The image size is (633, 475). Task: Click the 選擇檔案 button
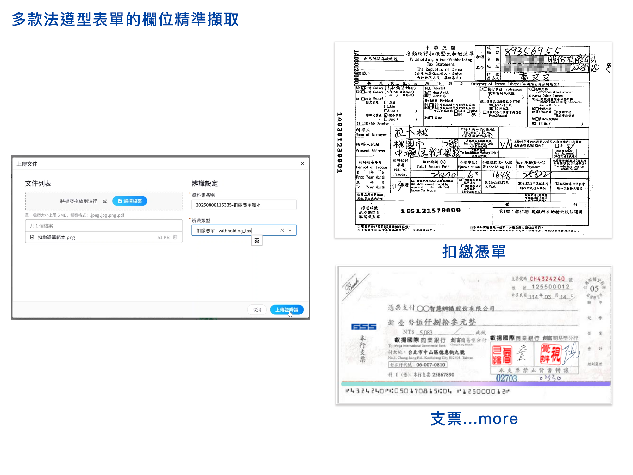pos(130,201)
